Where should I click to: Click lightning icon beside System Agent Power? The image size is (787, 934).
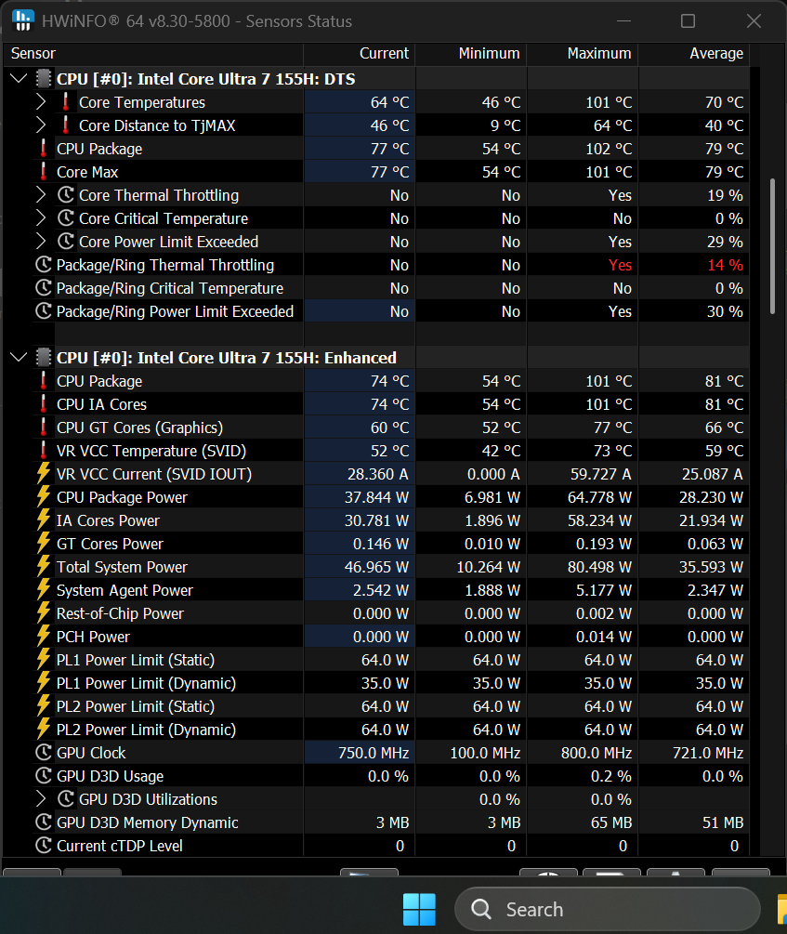(x=44, y=590)
